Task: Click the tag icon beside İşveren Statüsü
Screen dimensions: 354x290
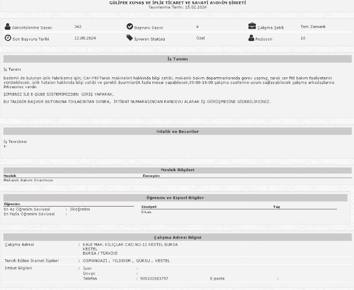Action: coord(130,38)
